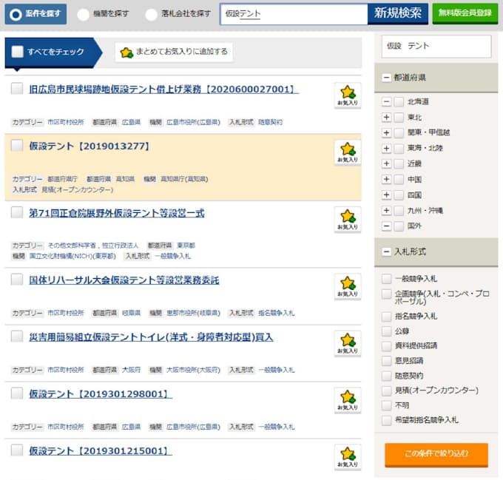Add 仮設テント【2019013277】 to favorites via star
The height and width of the screenshot is (480, 503).
347,152
